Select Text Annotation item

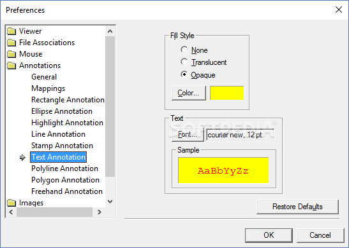tap(58, 157)
